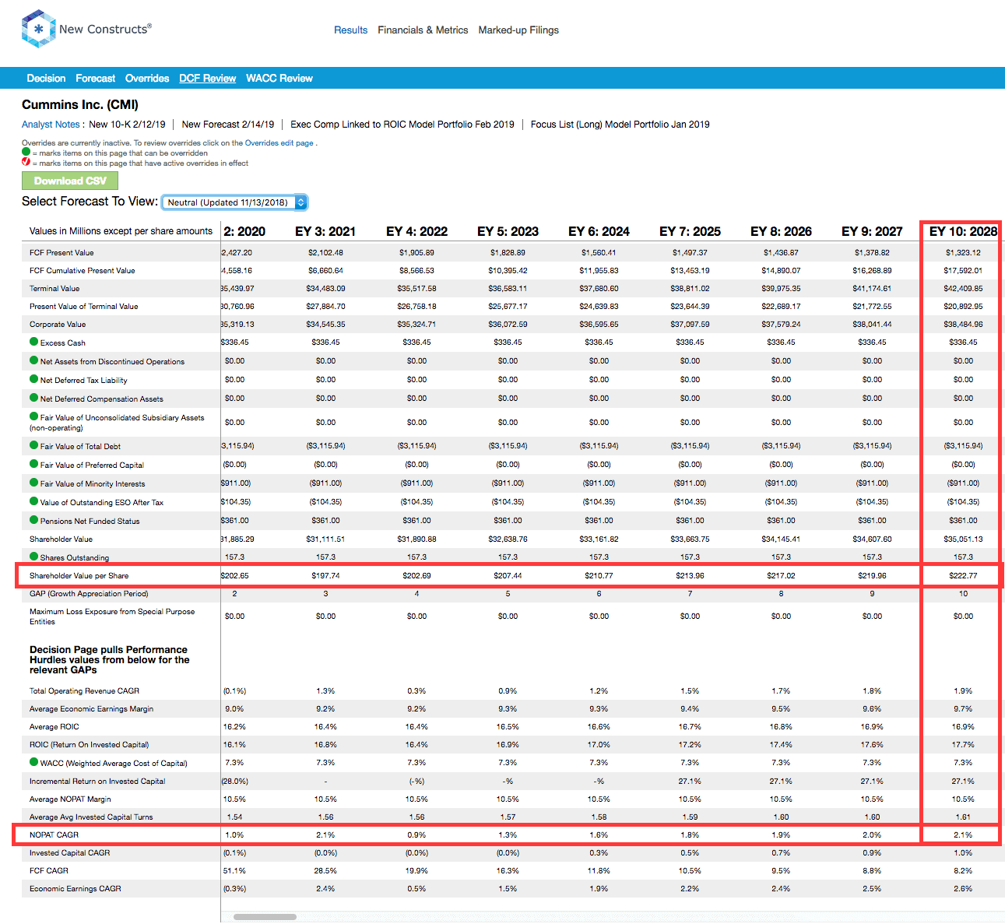Click the New Constructs logo icon

(38, 29)
